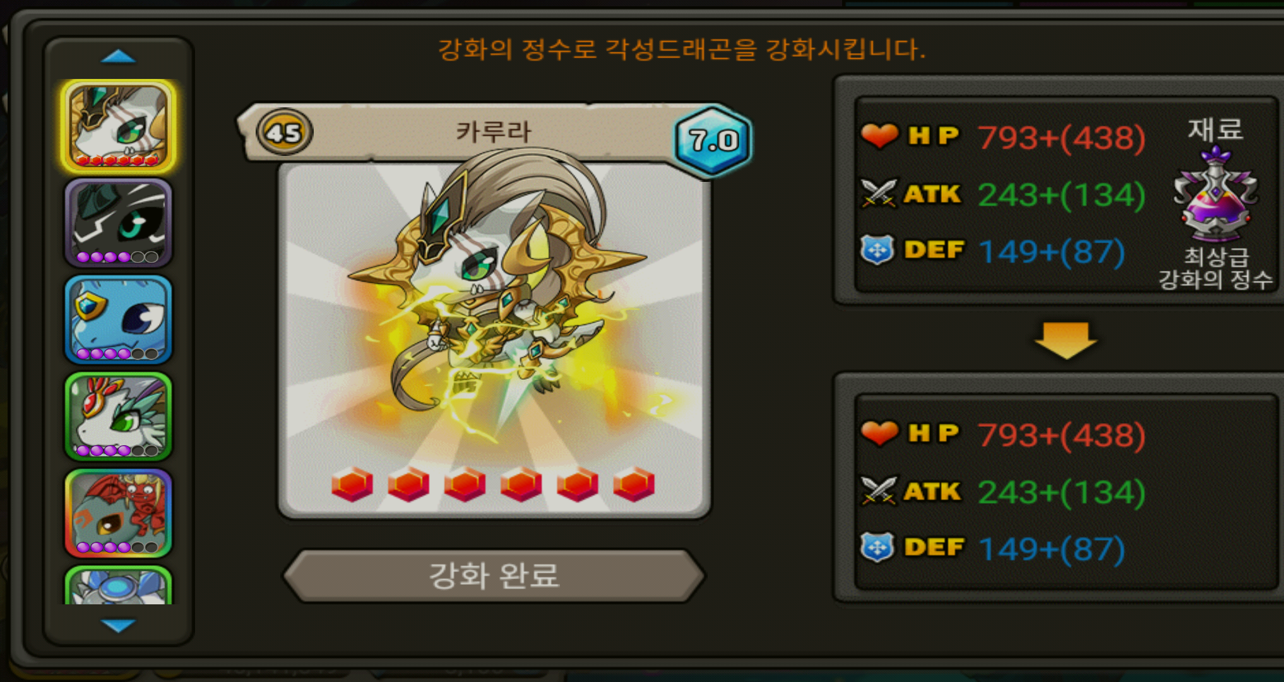Tap the blue shield DEF icon top panel

pos(877,250)
